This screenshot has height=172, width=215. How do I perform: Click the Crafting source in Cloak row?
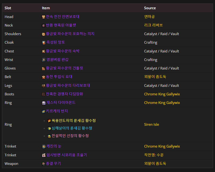151,42
